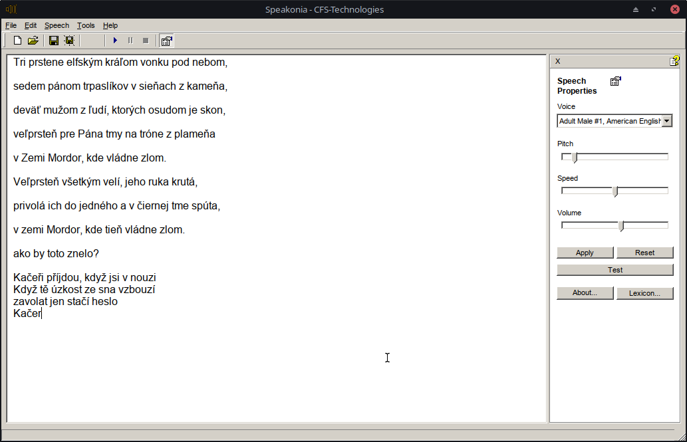Start speech with blue Play button
Viewport: 687px width, 442px height.
coord(115,41)
